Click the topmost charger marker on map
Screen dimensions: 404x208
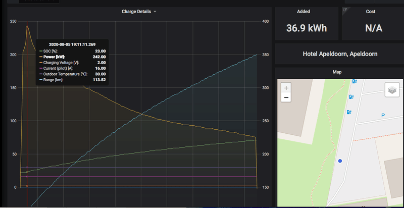(x=355, y=81)
